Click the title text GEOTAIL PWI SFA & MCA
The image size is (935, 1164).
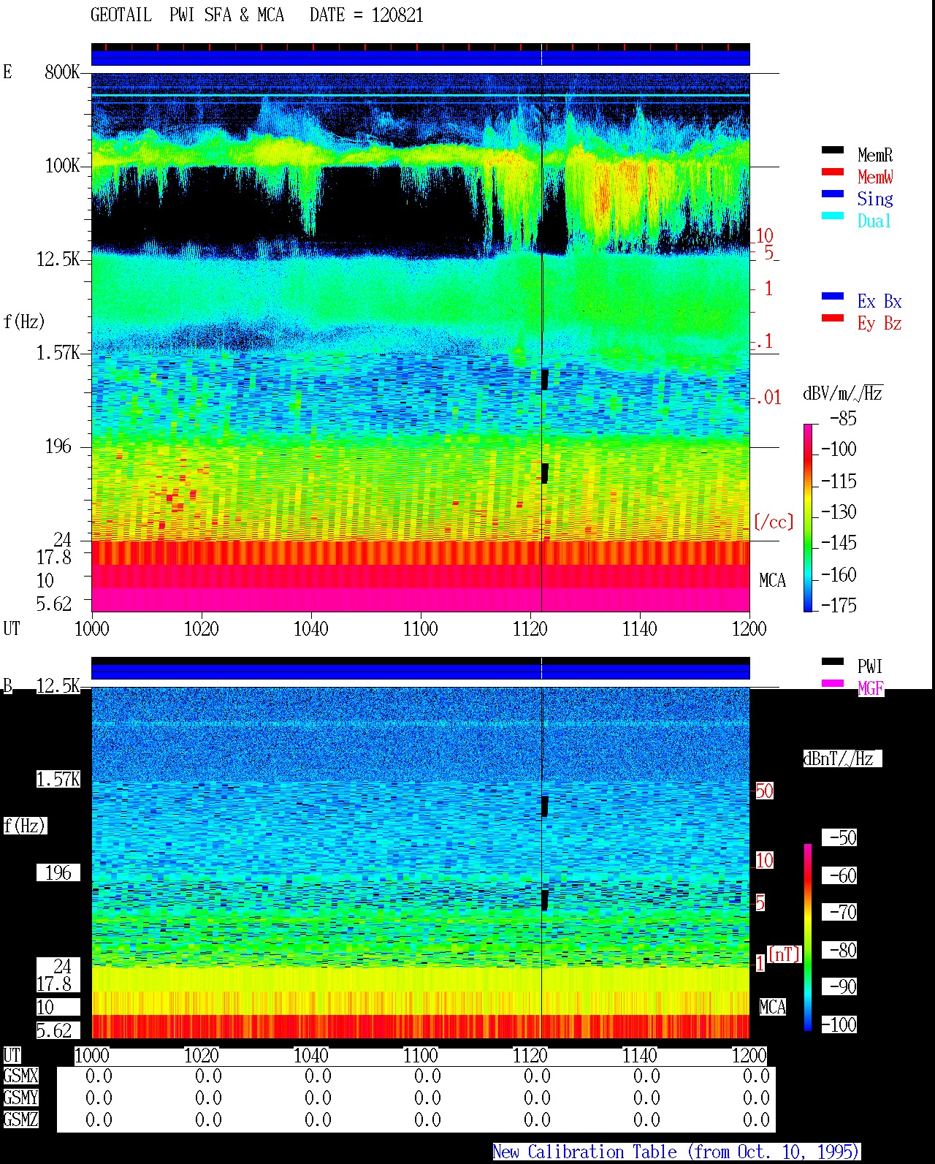(x=187, y=15)
